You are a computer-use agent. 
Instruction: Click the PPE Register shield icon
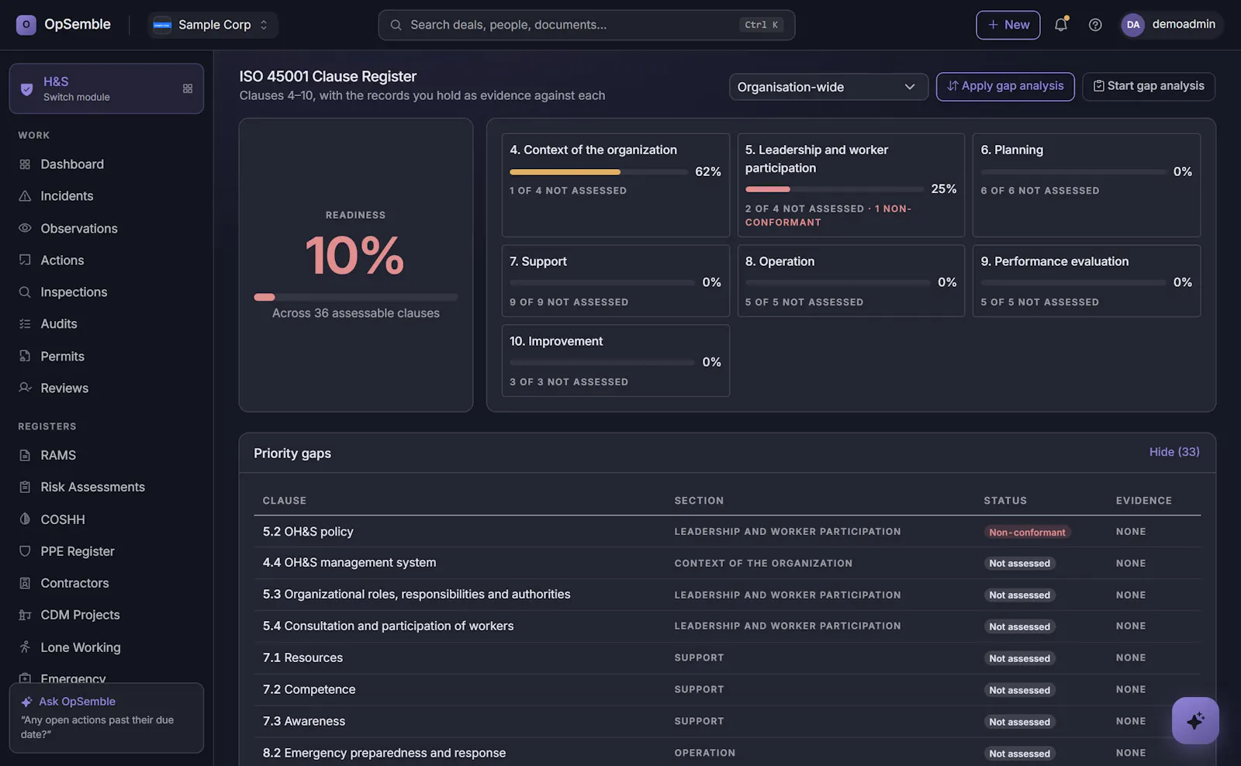click(x=25, y=551)
